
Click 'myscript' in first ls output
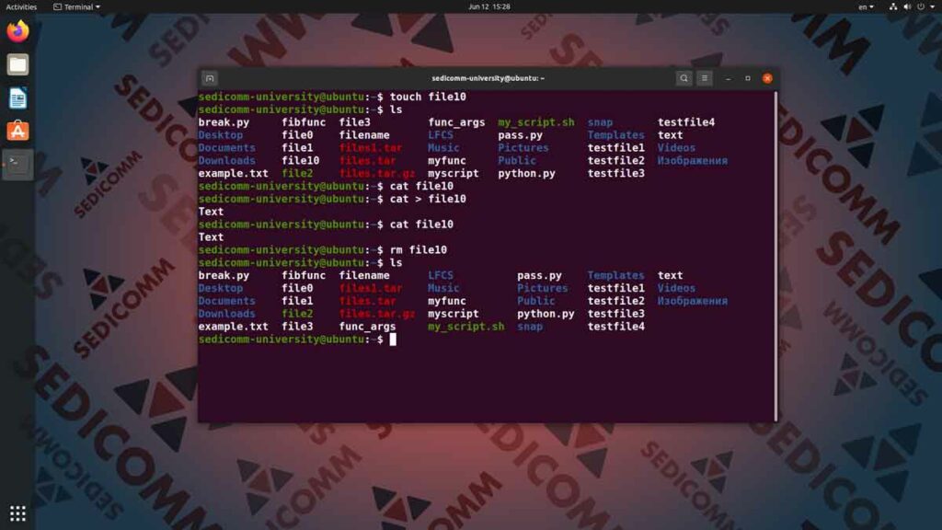coord(453,173)
